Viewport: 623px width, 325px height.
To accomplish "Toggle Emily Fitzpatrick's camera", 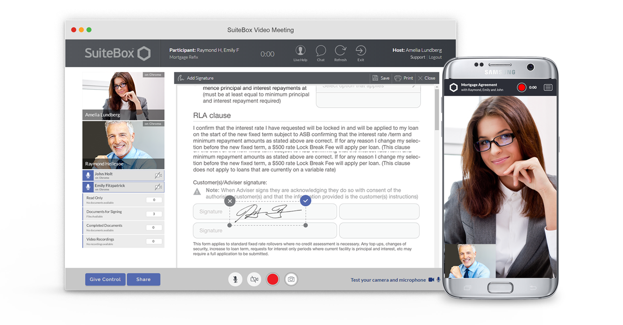I will coord(158,187).
